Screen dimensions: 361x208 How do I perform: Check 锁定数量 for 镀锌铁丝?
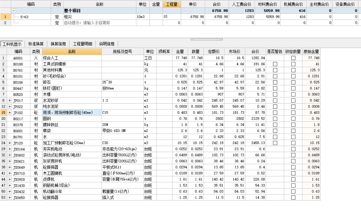coord(293,125)
